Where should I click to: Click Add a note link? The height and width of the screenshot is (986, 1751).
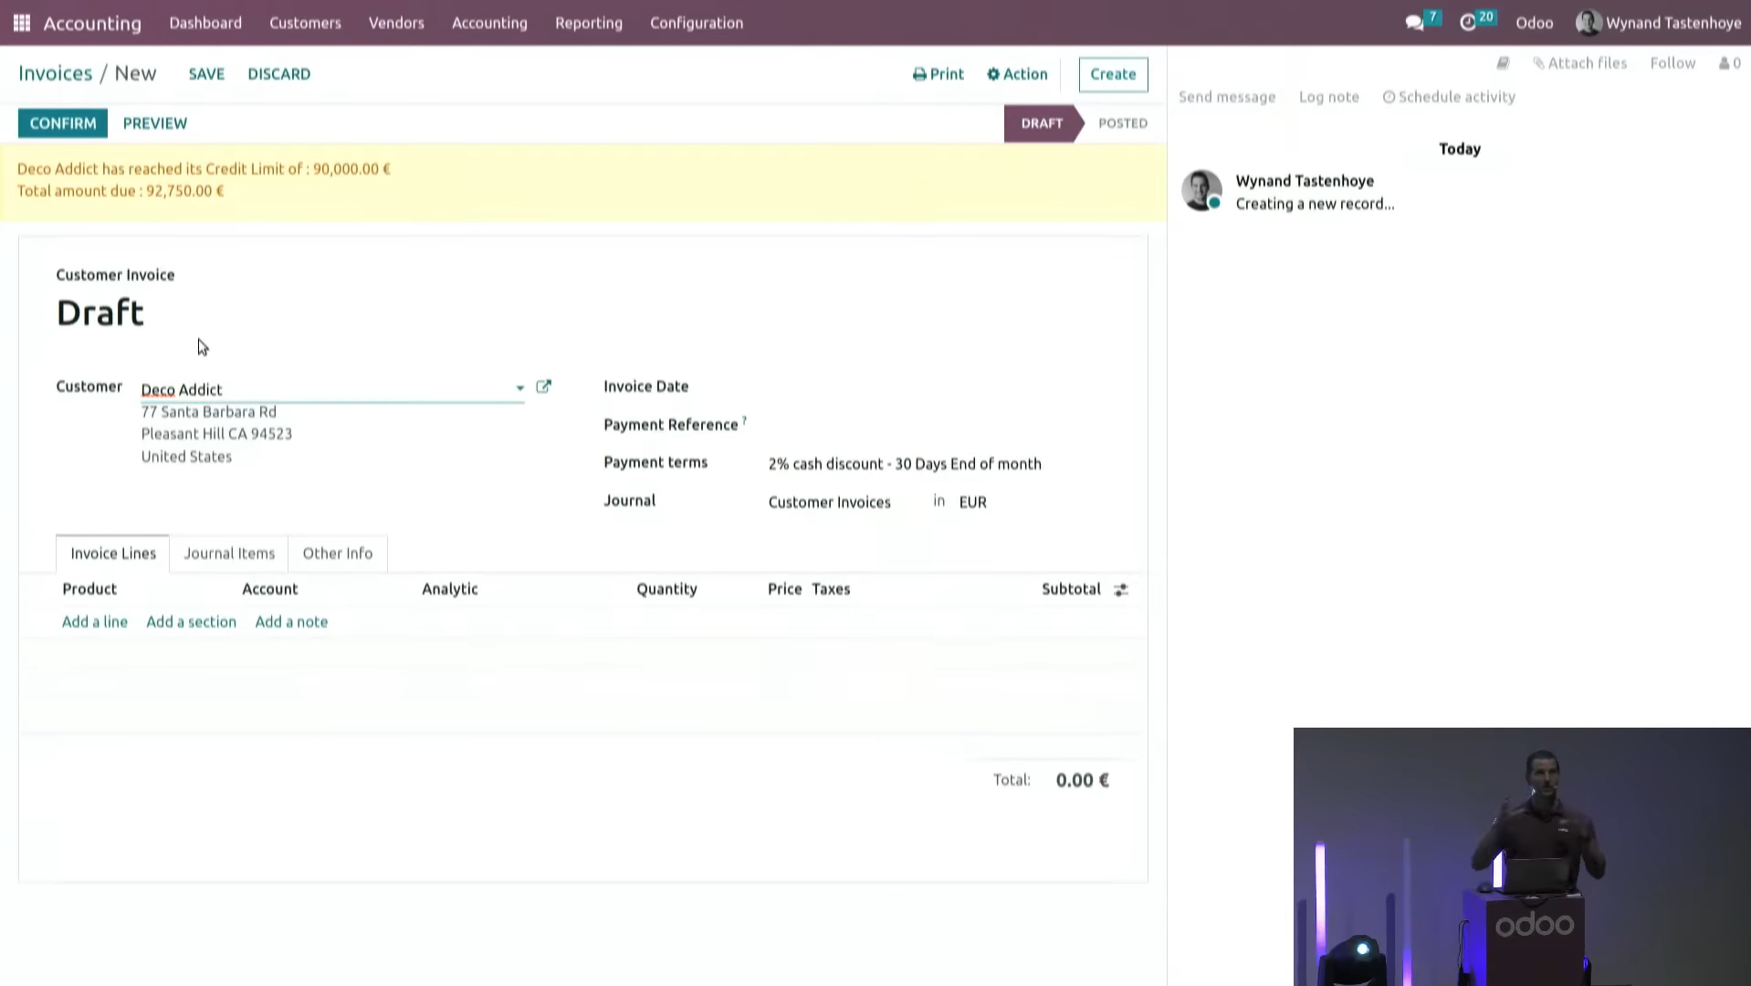[291, 622]
